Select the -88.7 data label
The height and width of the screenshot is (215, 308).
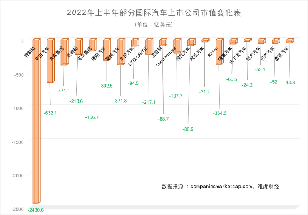point(163,119)
